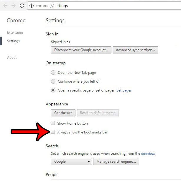View site information icon in address bar
This screenshot has width=181, height=181.
pos(32,6)
